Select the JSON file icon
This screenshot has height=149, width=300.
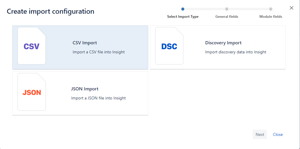click(32, 92)
